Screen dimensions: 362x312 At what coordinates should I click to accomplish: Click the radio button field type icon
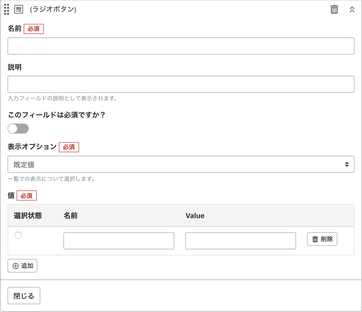(19, 9)
